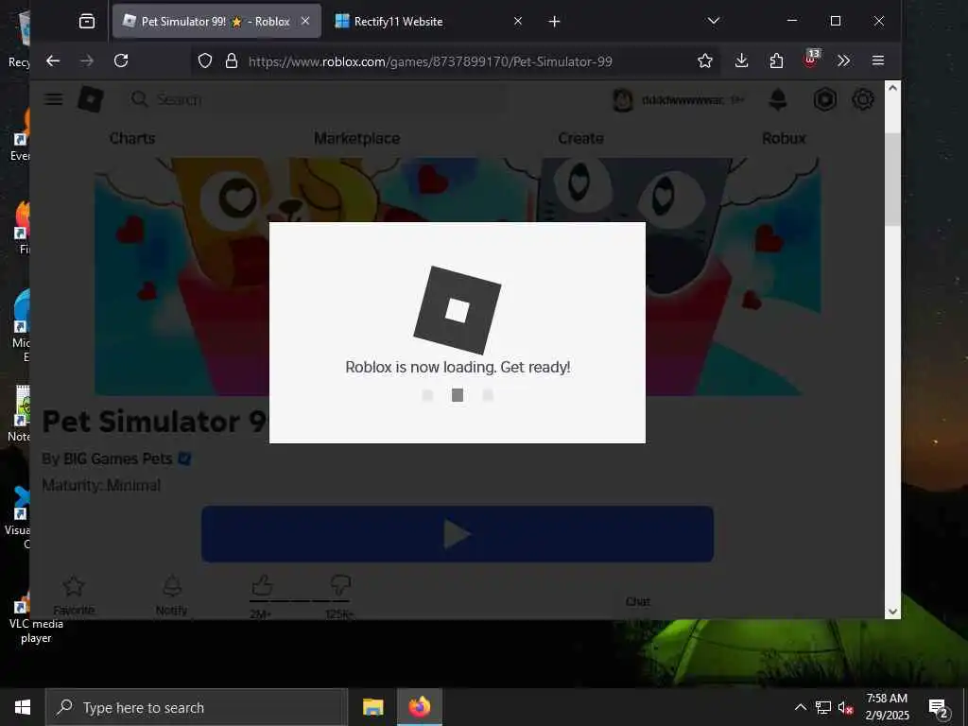Like the game with thumbs up
Image resolution: width=968 pixels, height=726 pixels.
[263, 584]
